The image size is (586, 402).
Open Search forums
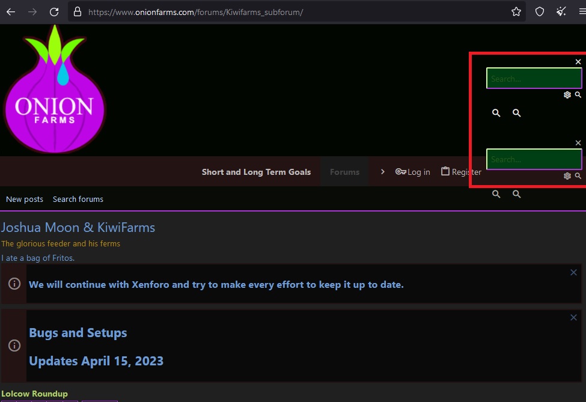coord(78,199)
